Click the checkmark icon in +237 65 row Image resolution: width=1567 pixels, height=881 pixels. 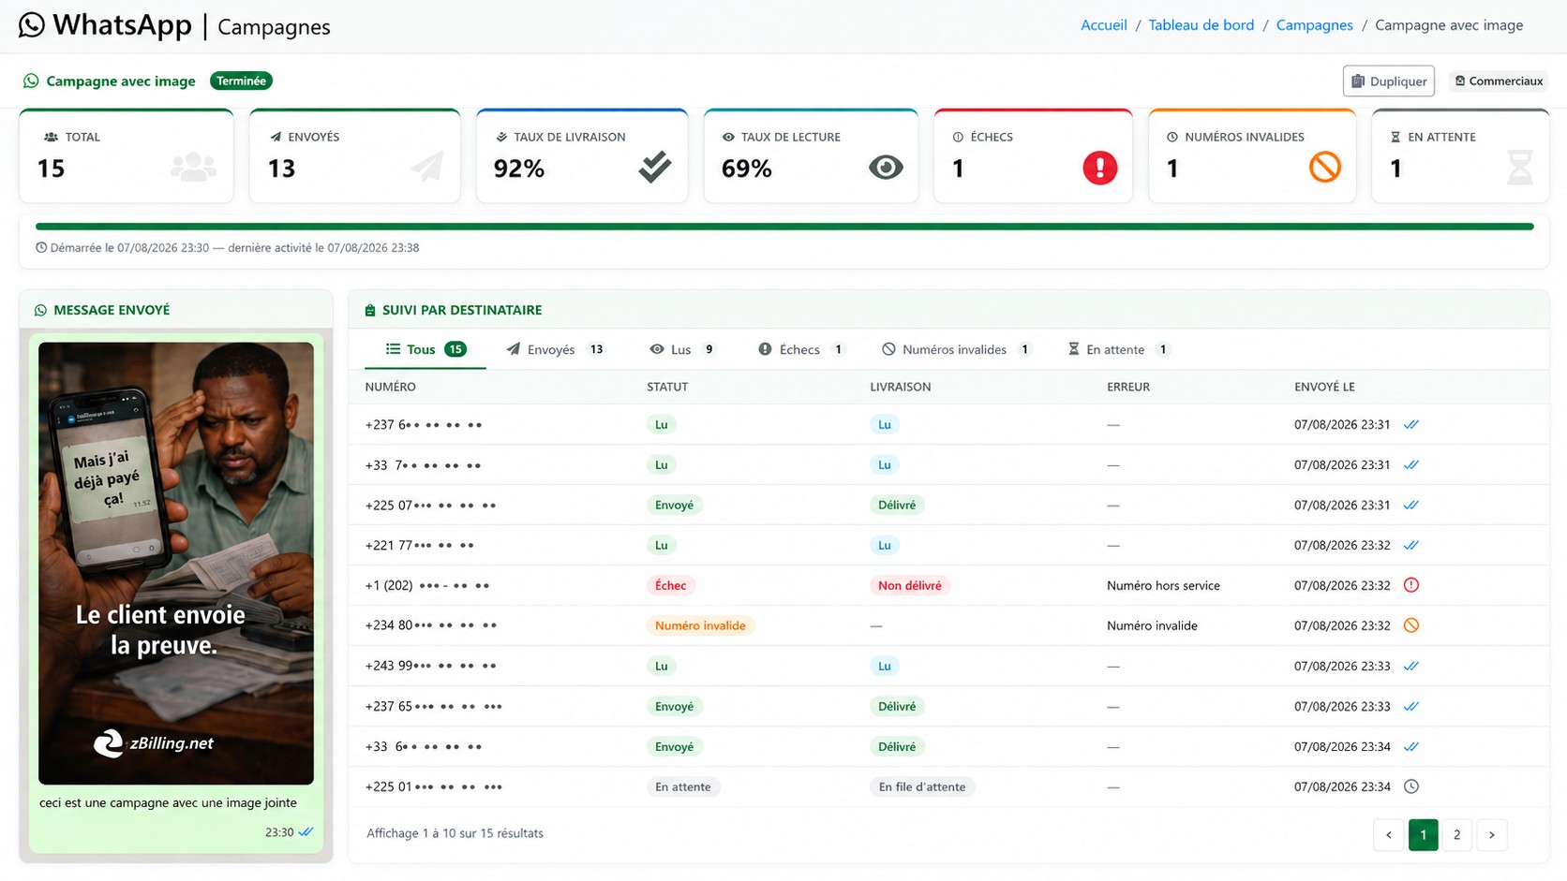click(x=1411, y=707)
